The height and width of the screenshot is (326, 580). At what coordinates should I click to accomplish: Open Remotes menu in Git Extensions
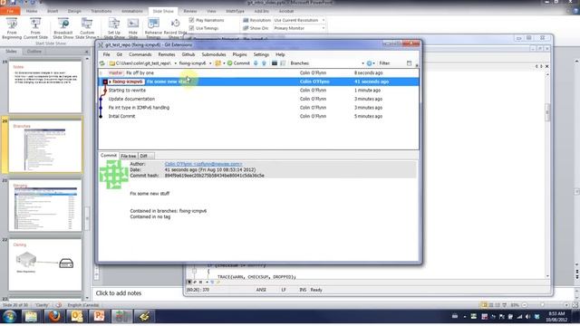click(167, 54)
